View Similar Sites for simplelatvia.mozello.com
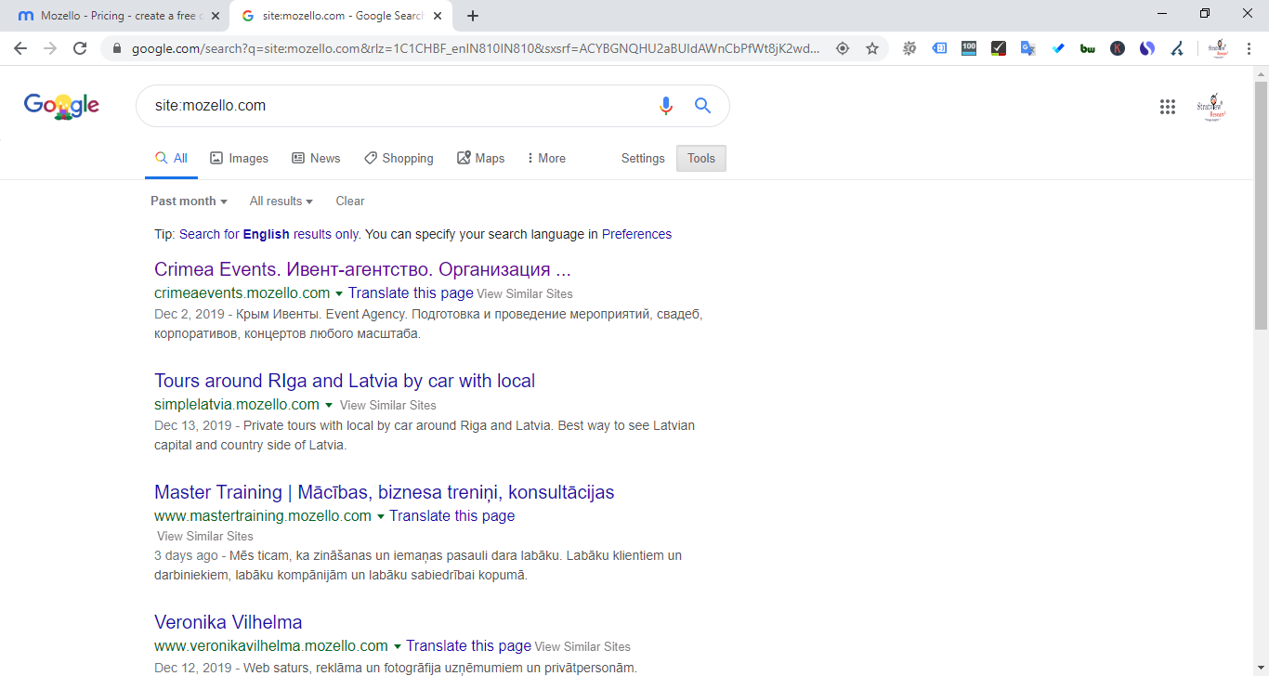Viewport: 1269px width, 676px height. pos(388,406)
